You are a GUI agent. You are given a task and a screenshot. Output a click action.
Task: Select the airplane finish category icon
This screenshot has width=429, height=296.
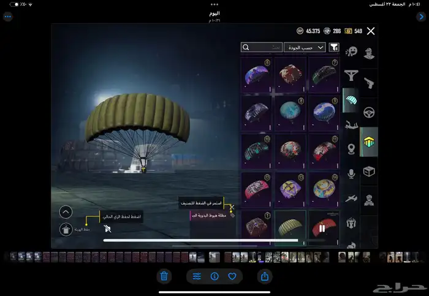pyautogui.click(x=351, y=198)
